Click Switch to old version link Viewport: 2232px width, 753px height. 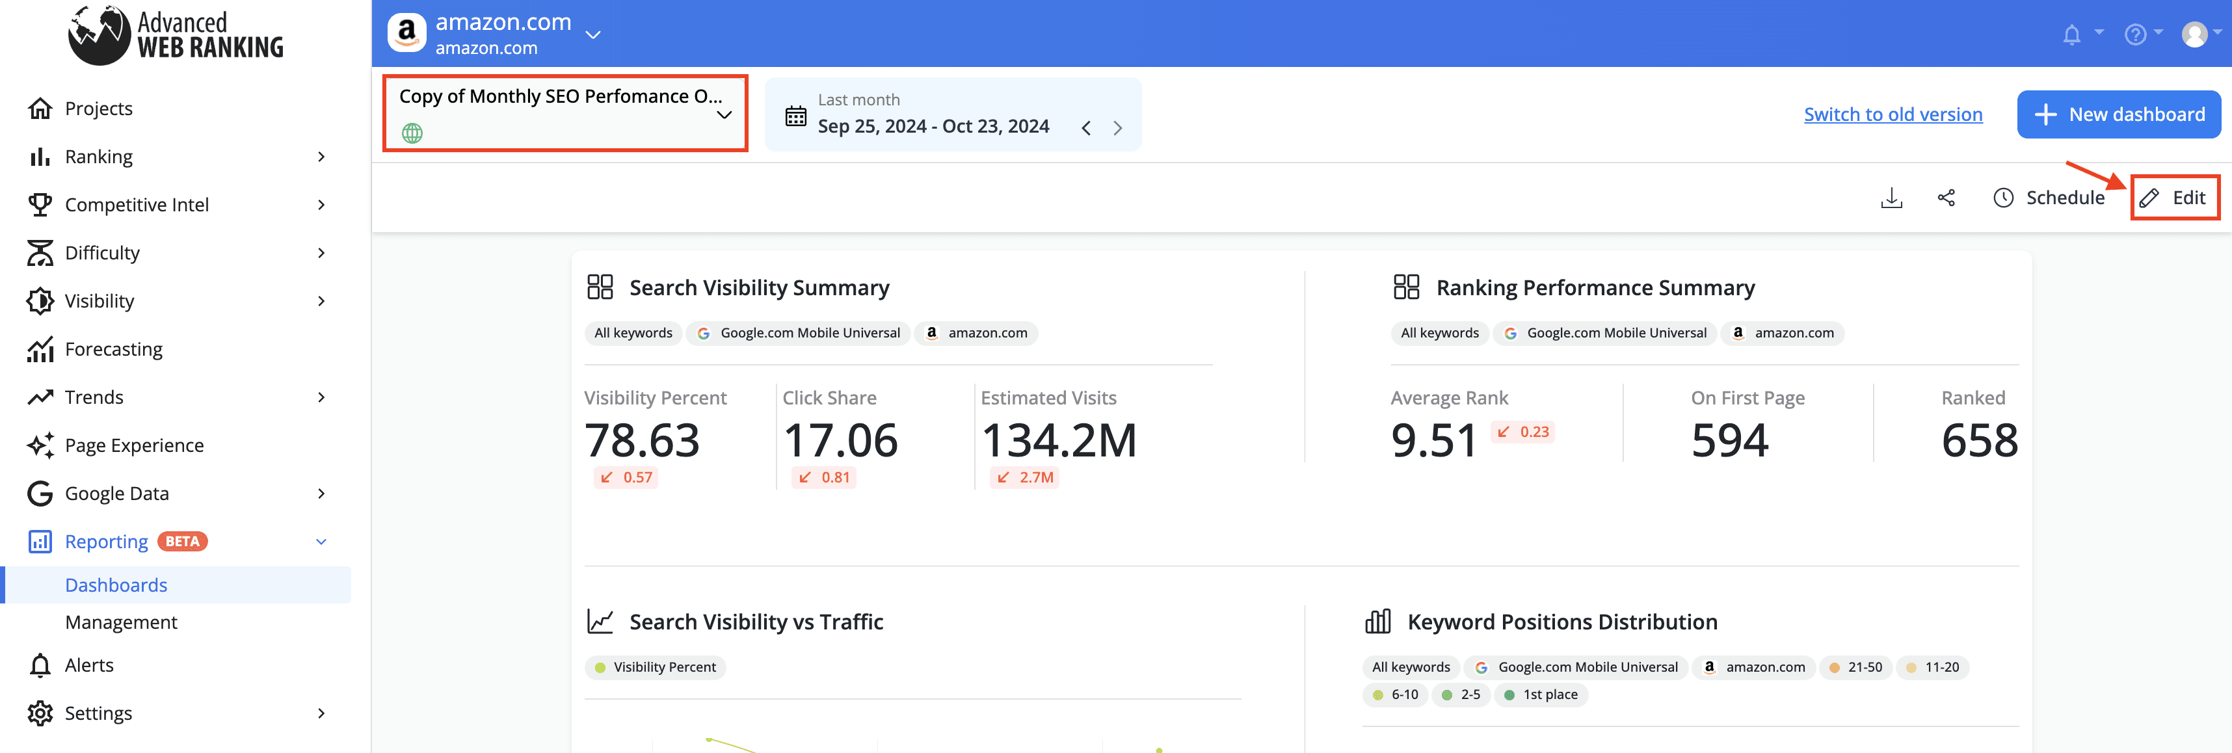coord(1893,114)
